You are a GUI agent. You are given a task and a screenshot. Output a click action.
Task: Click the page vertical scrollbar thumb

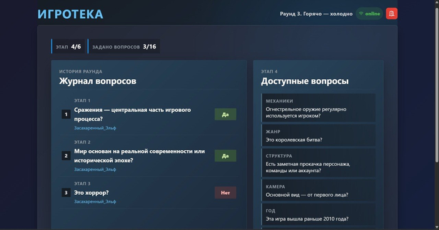[436, 85]
